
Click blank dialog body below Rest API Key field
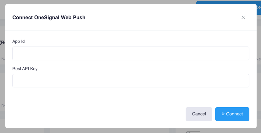131,93
